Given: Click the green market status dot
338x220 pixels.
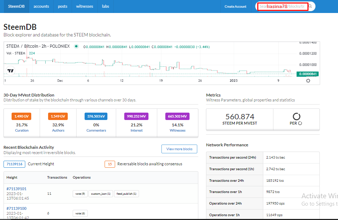Looking at the screenshot, I should (x=76, y=46).
